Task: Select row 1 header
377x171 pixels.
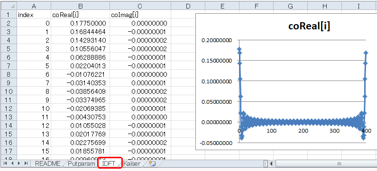Action: [9, 15]
